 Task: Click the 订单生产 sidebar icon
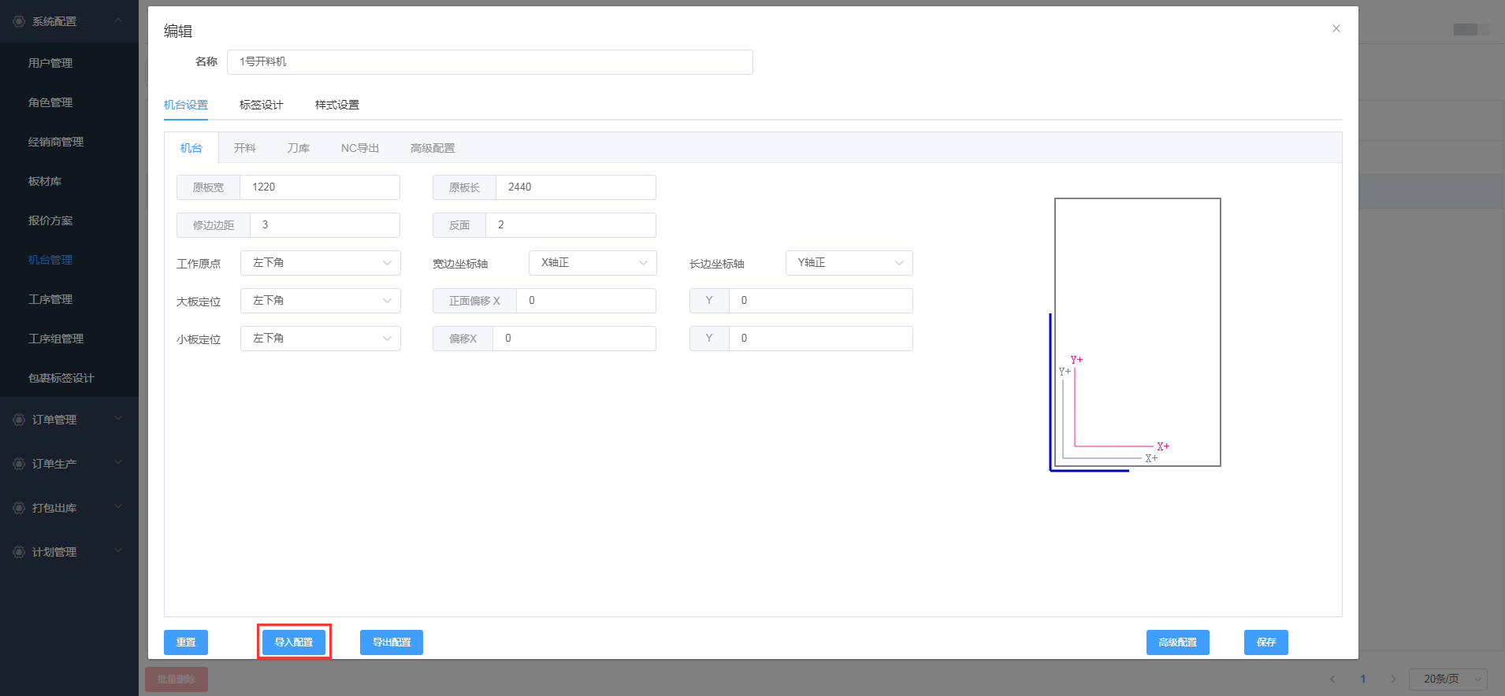(19, 464)
